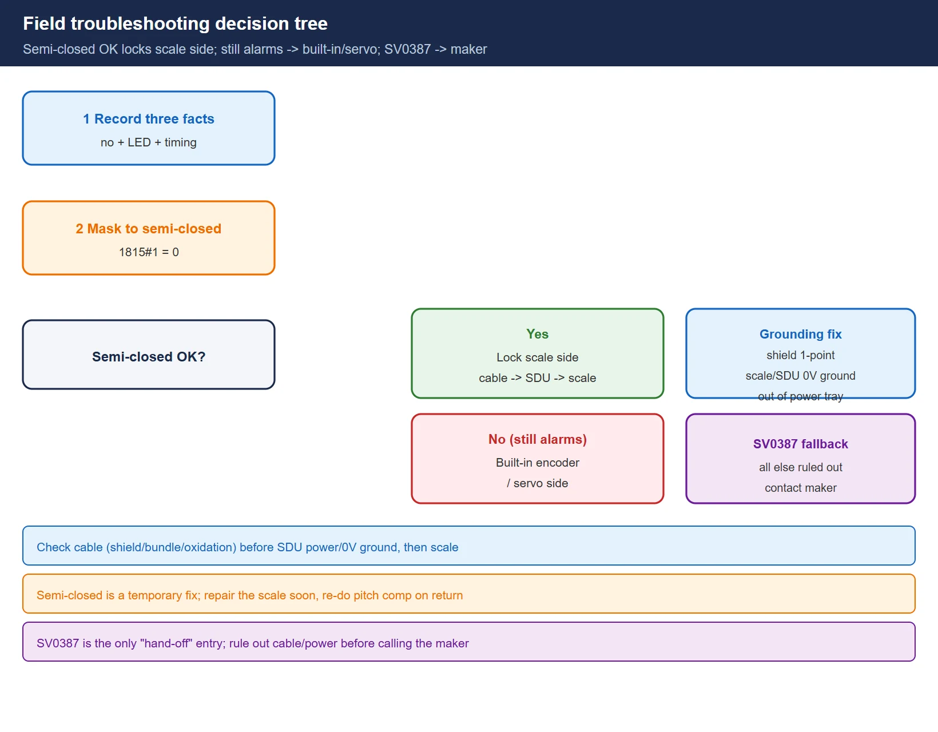Select the 'Semi-closed OK?' decision box
The height and width of the screenshot is (732, 938).
pyautogui.click(x=149, y=355)
